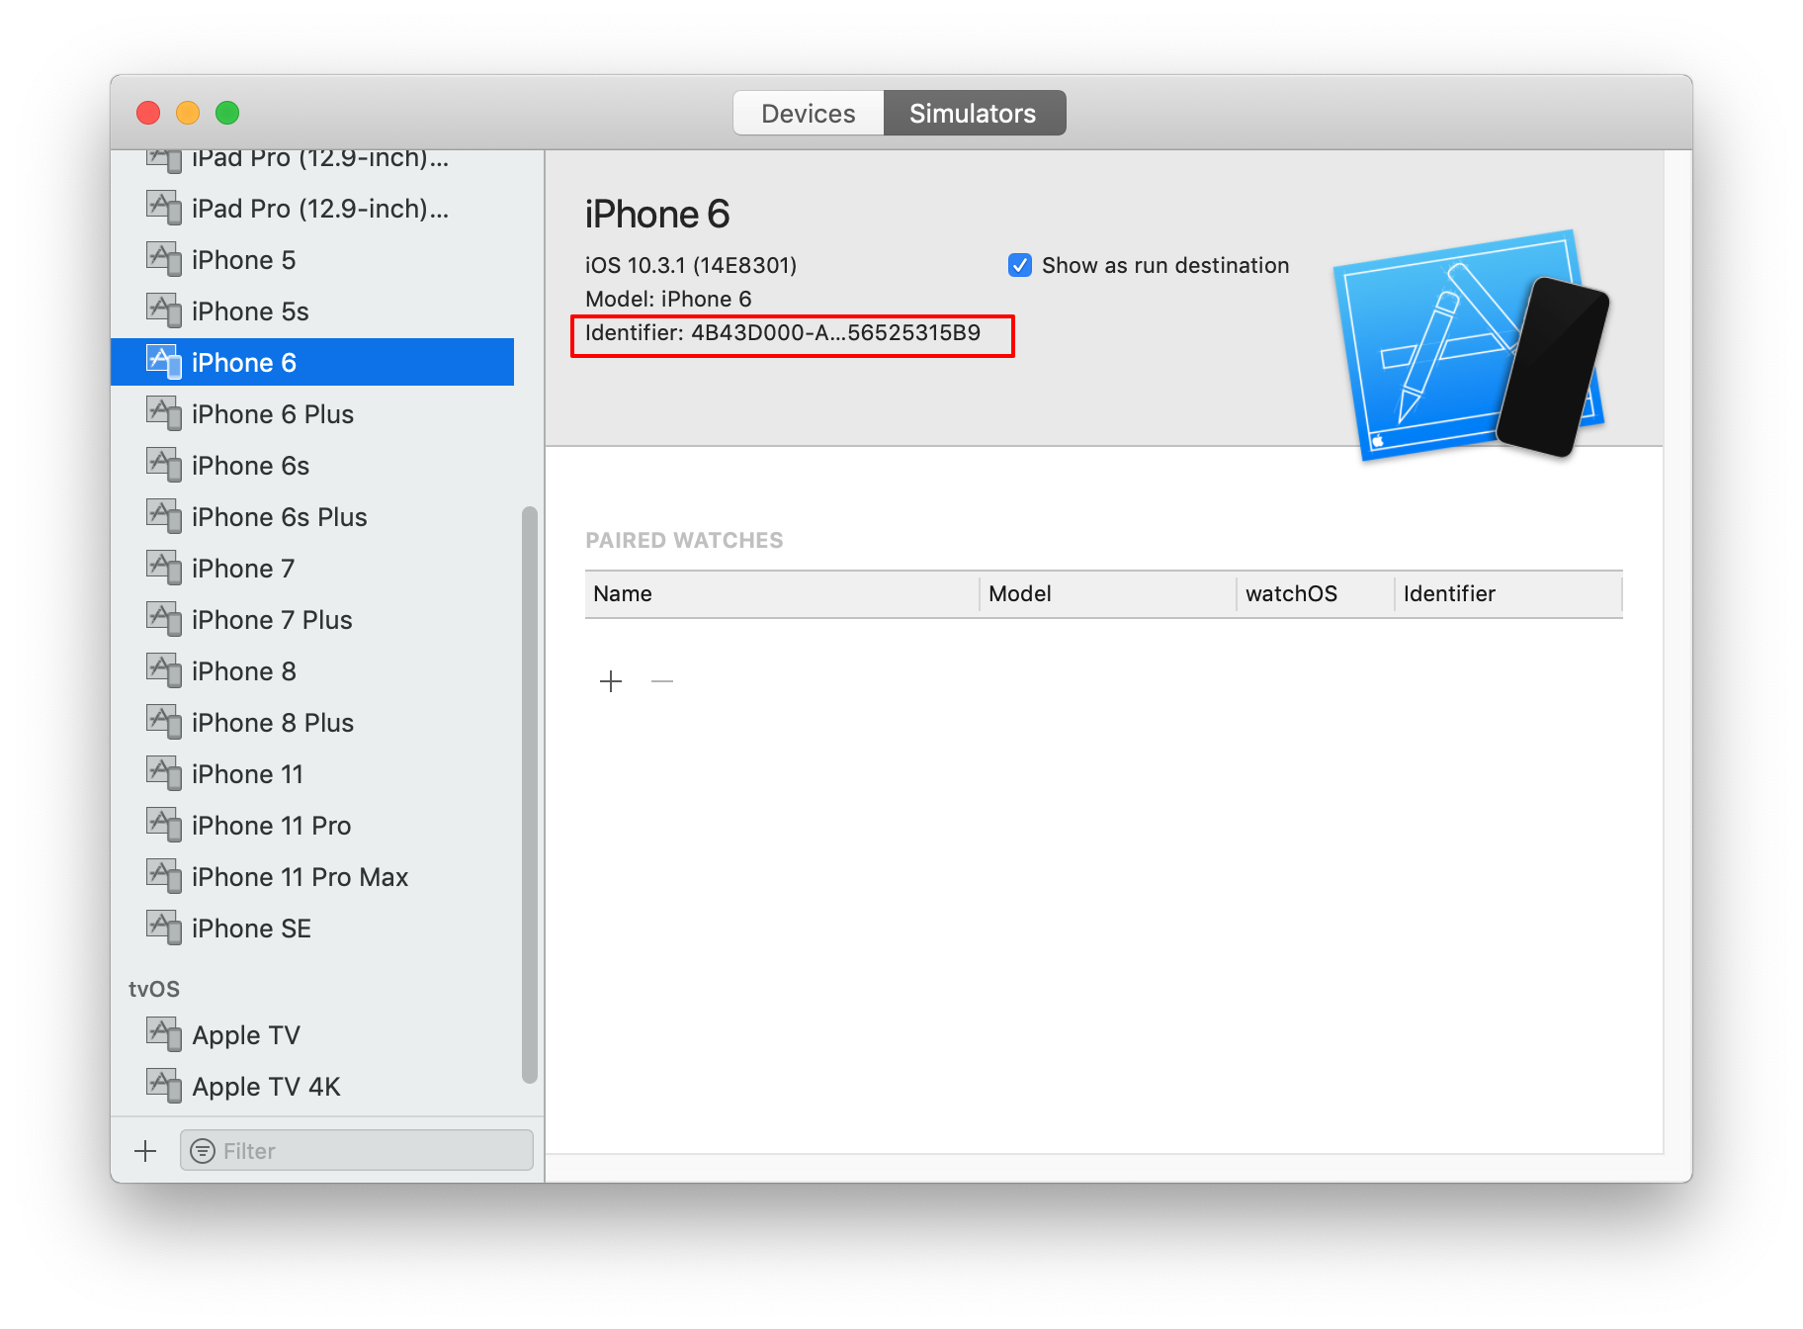Click the filter icon in search field
Viewport: 1803px width, 1329px height.
(203, 1151)
